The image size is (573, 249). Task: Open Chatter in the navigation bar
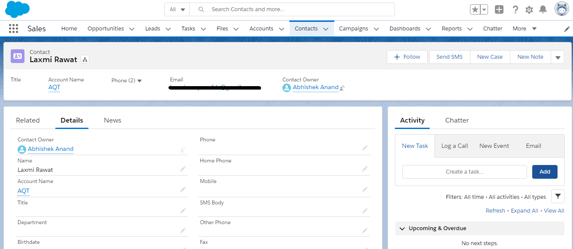coord(493,29)
